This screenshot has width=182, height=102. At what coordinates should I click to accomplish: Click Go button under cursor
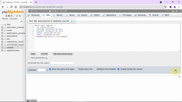coord(175,70)
